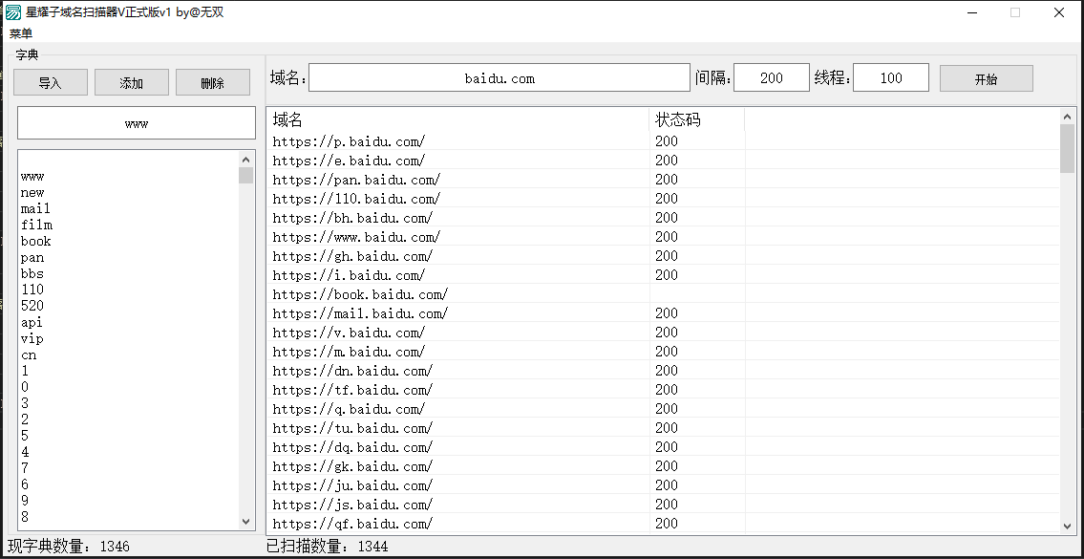1084x559 pixels.
Task: Select row https://www.baidu.com/ in results
Action: (x=663, y=237)
